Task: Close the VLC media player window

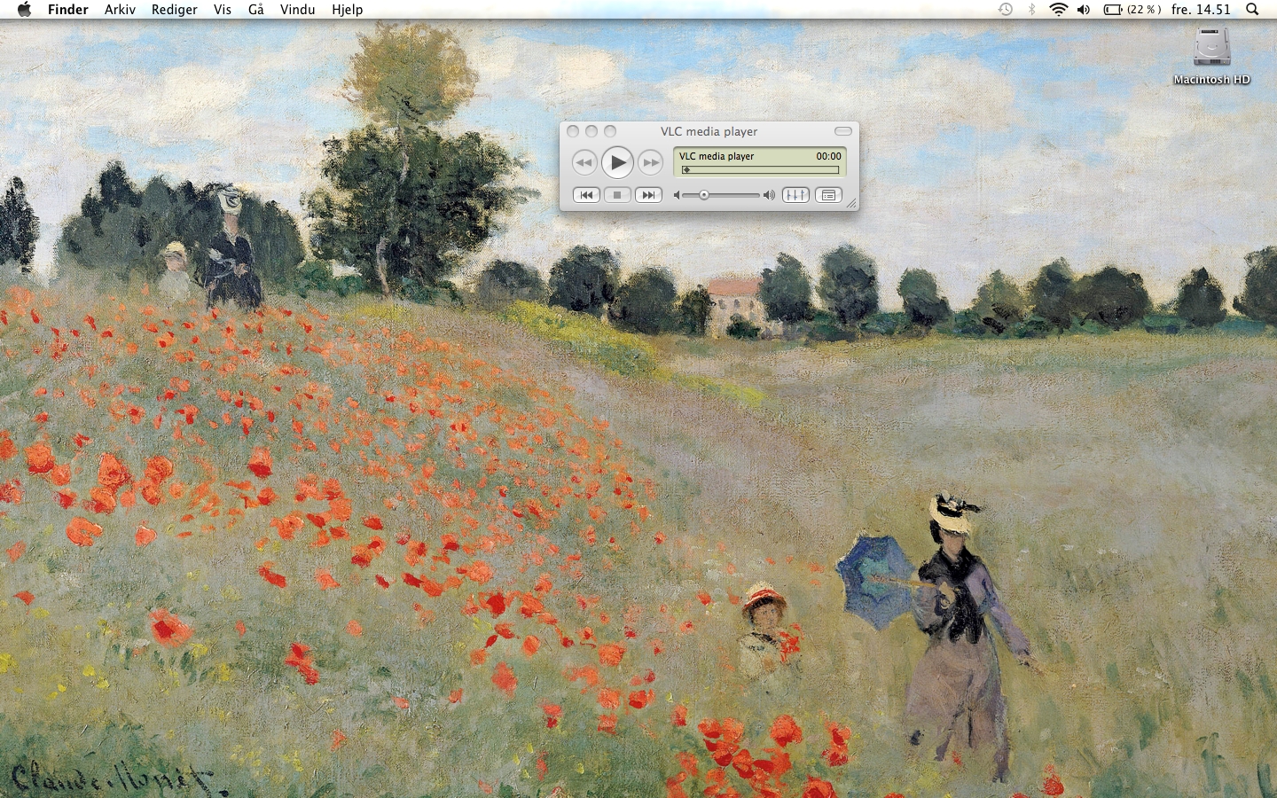Action: point(573,131)
